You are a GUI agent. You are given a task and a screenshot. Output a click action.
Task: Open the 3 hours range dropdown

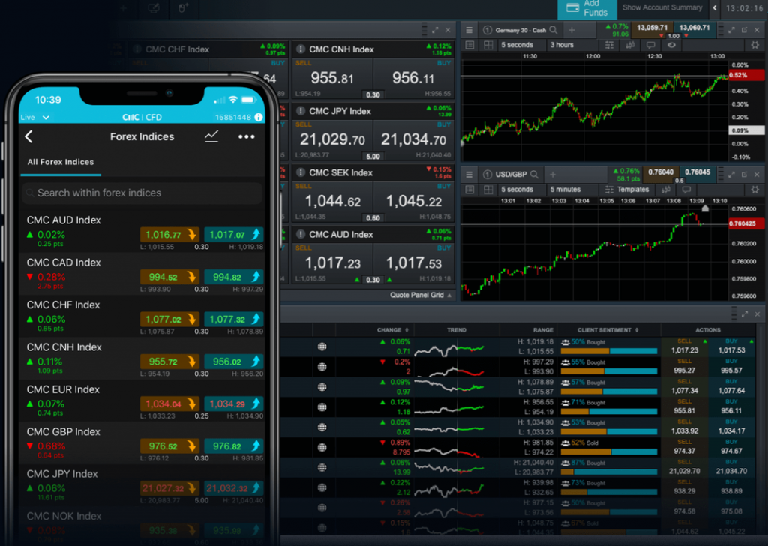(562, 45)
